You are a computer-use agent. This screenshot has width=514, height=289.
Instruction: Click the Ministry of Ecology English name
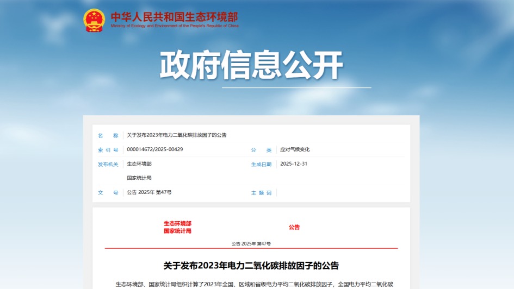(174, 26)
